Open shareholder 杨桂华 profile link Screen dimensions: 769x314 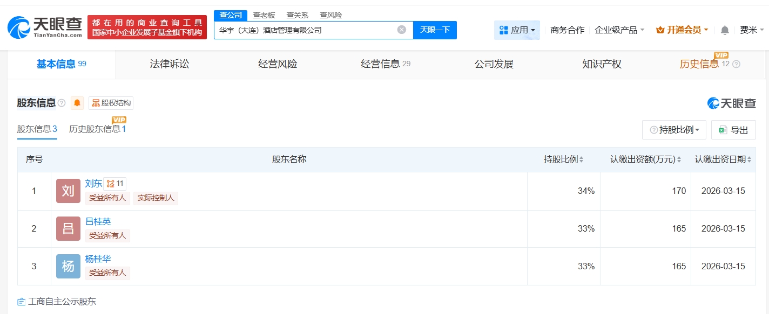click(98, 259)
